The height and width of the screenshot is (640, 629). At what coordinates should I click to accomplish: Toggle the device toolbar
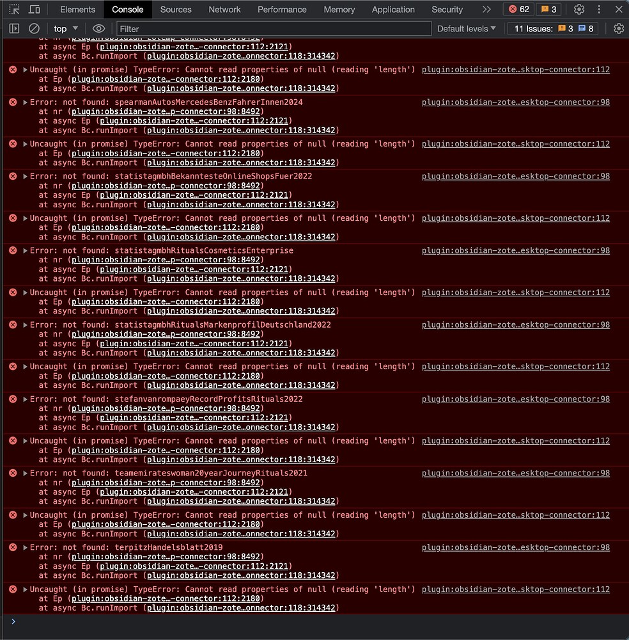[x=34, y=9]
